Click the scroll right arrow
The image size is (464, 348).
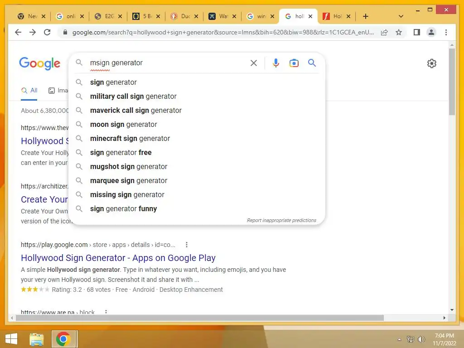point(444,318)
